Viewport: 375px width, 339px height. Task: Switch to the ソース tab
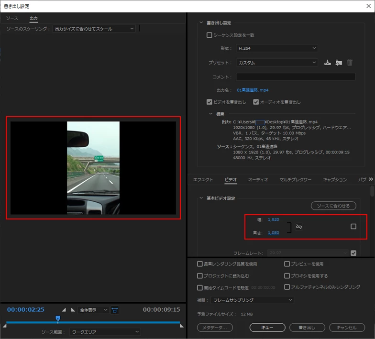pos(12,18)
